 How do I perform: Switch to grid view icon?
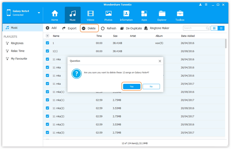[214, 28]
